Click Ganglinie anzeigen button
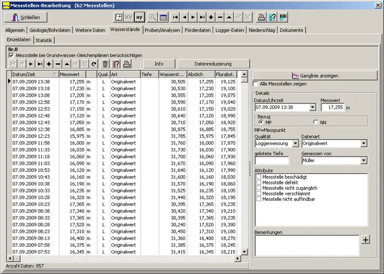Screen dimensions: 384x274 tap(315, 76)
